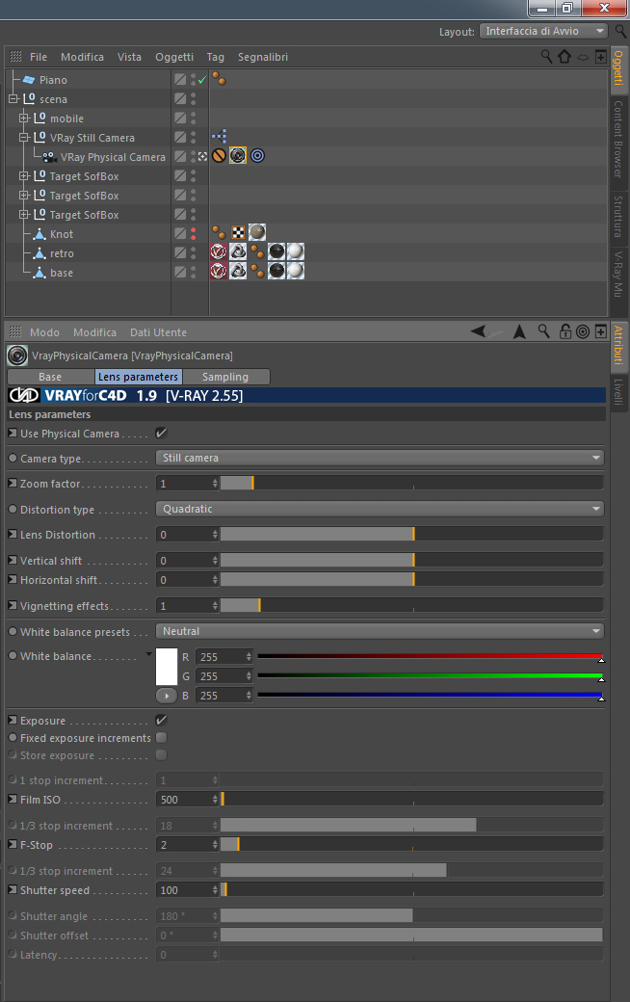
Task: Open the Distortion type dropdown
Action: (x=380, y=509)
